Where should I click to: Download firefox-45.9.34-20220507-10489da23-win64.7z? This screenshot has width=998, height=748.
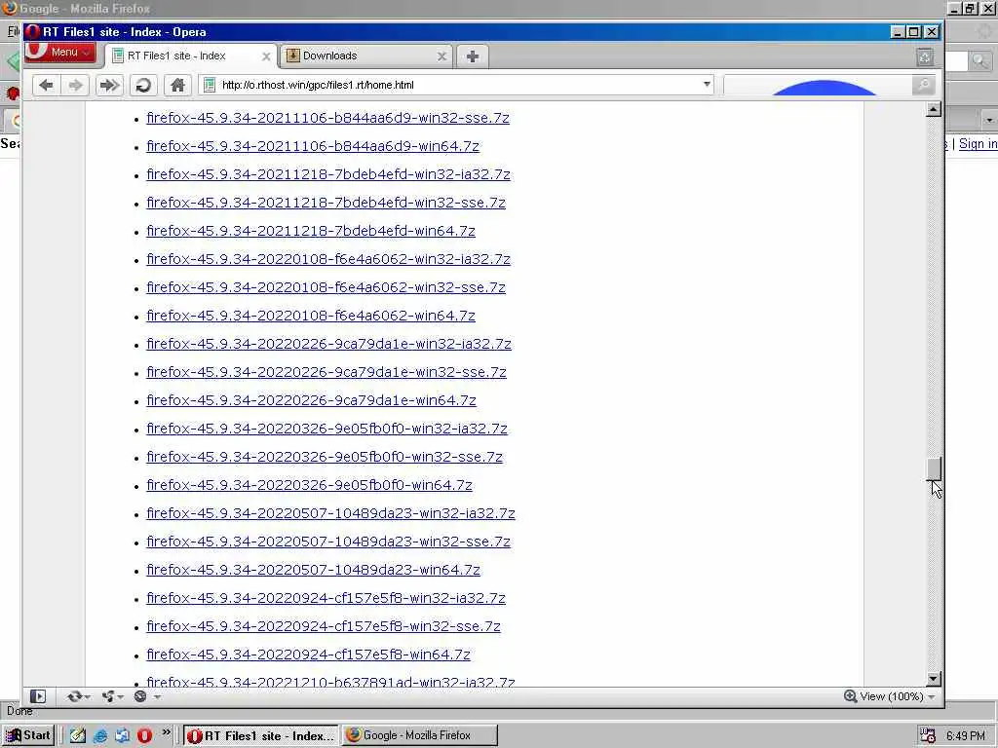[313, 569]
